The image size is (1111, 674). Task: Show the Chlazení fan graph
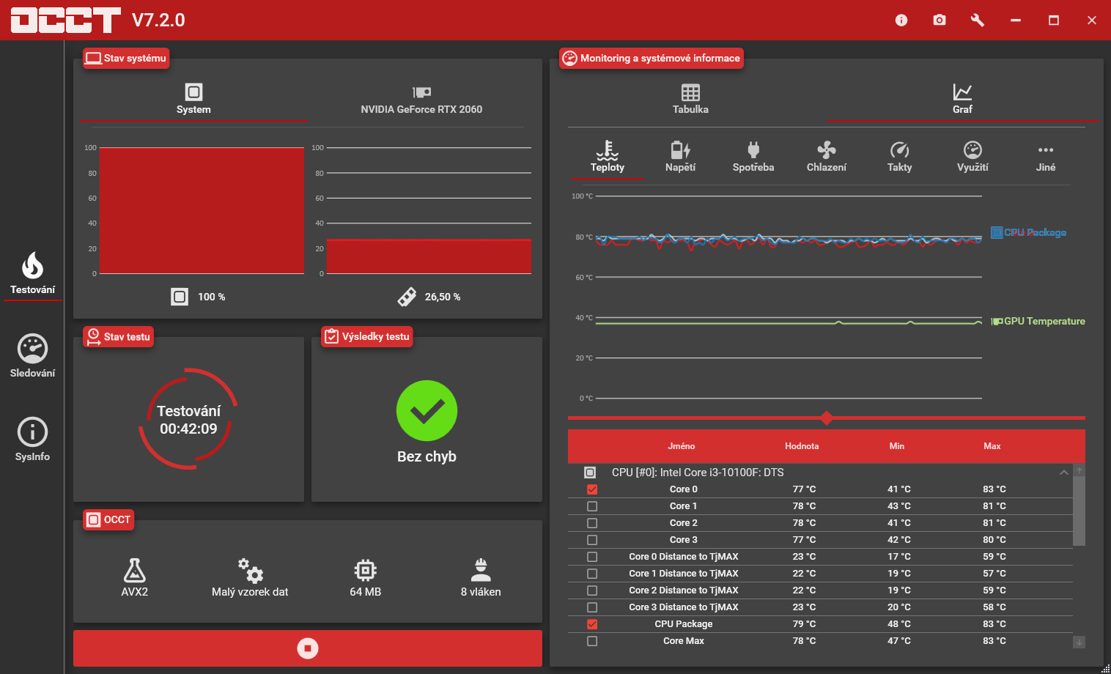point(826,157)
